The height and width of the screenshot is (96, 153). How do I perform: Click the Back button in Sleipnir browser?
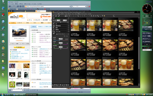pyautogui.click(x=10, y=6)
